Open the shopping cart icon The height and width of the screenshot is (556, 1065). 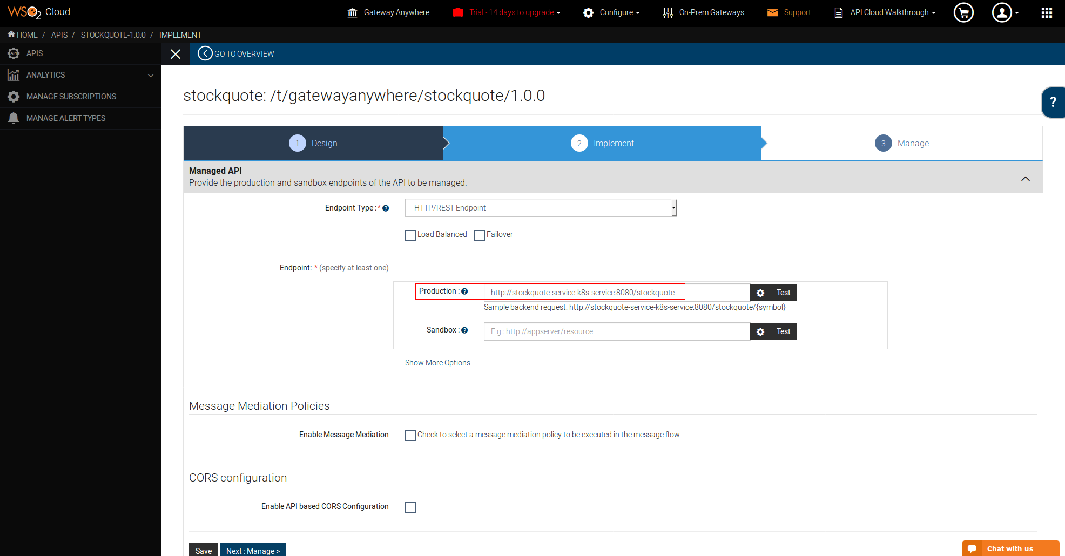coord(963,12)
